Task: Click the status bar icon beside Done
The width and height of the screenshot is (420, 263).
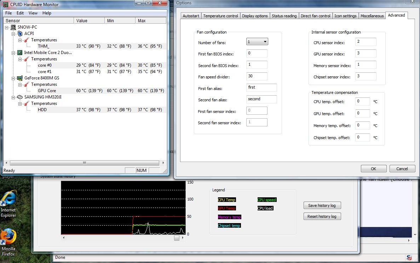Action: pyautogui.click(x=409, y=257)
